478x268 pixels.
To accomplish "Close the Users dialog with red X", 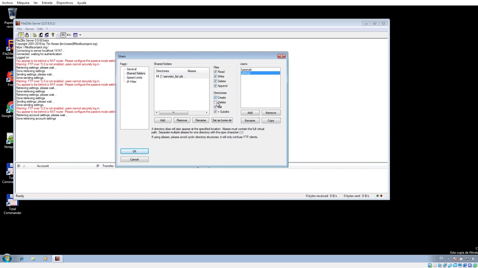I will (281, 56).
